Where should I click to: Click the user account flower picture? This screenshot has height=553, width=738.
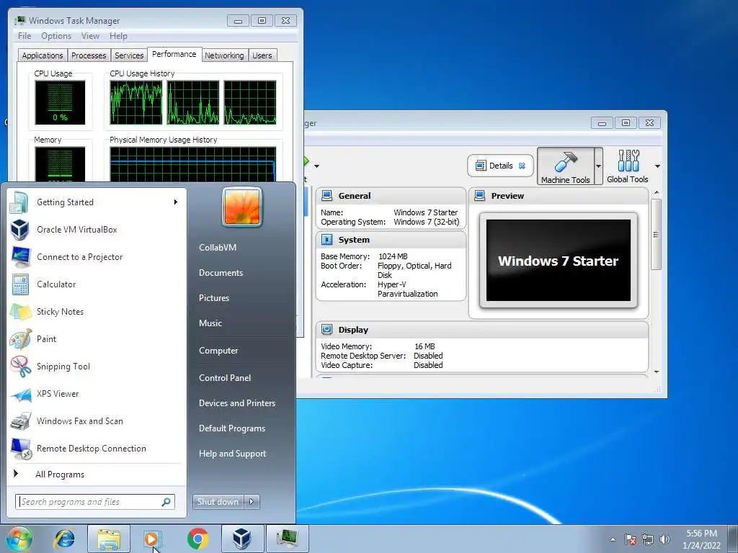point(242,207)
